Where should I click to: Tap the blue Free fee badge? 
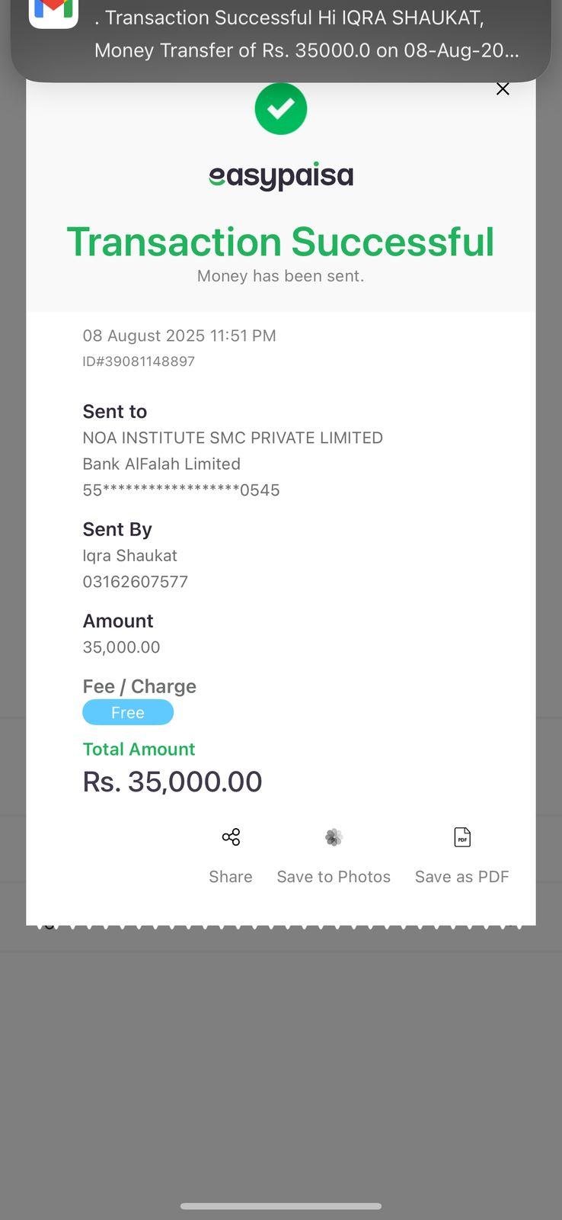pos(128,712)
